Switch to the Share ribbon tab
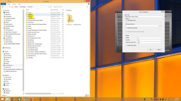 pos(14,4)
